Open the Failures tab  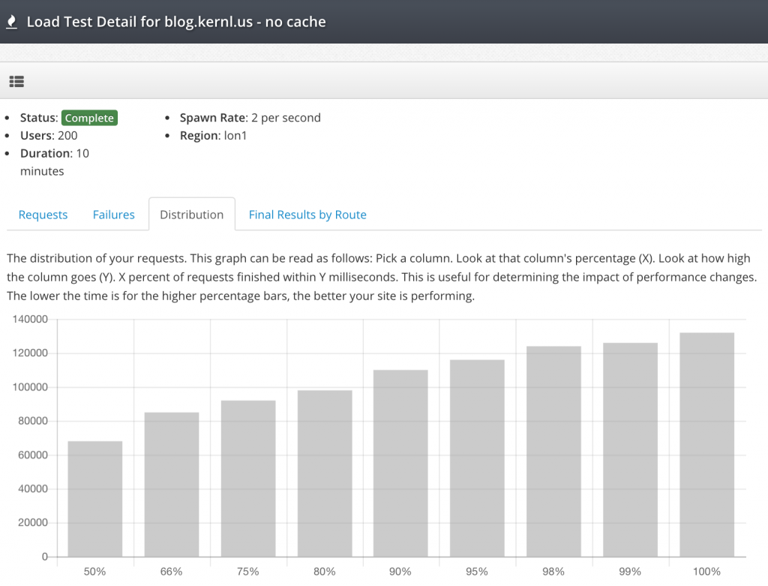coord(114,215)
